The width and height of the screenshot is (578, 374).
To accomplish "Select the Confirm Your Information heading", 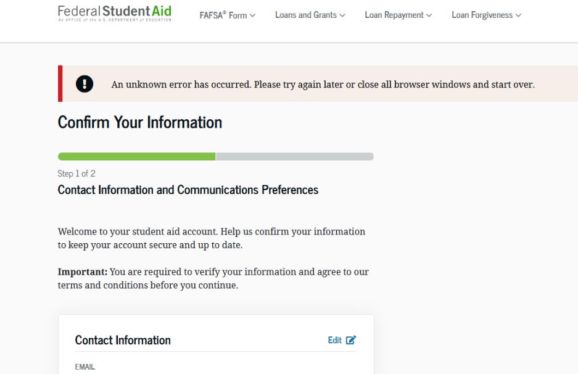I will [x=139, y=122].
